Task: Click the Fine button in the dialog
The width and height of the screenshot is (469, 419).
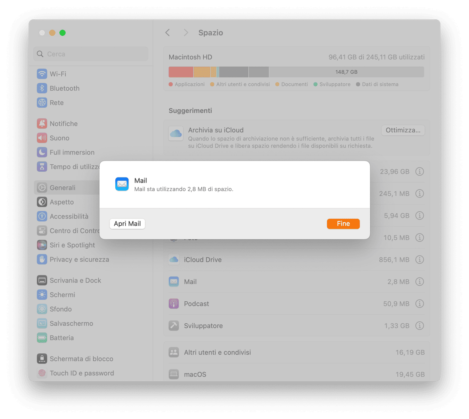Action: [x=343, y=224]
